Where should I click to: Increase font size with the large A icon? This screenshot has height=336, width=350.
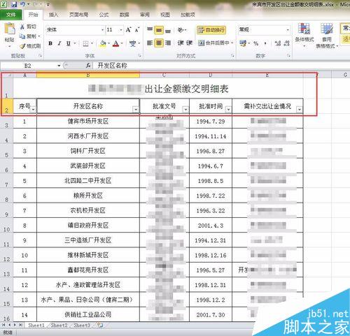pyautogui.click(x=128, y=30)
